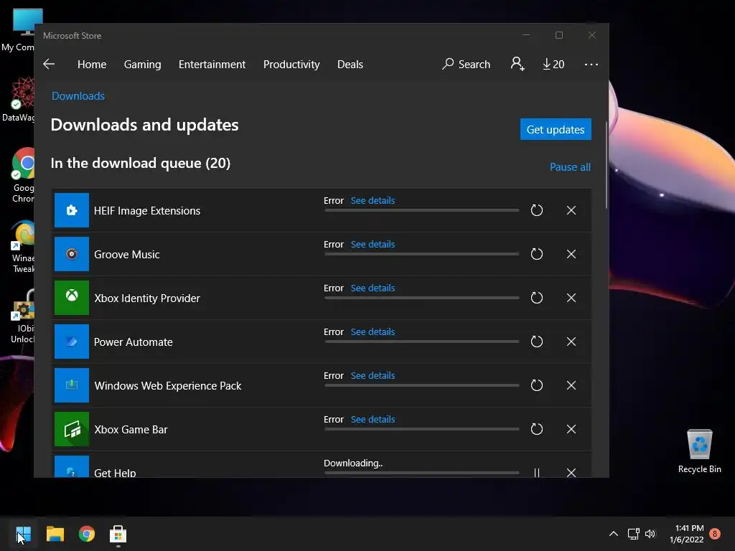Open HEIF Image Extensions app tile
The height and width of the screenshot is (551, 735).
click(x=72, y=210)
